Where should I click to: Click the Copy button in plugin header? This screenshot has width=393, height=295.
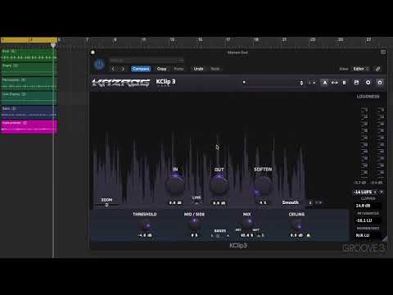point(161,69)
